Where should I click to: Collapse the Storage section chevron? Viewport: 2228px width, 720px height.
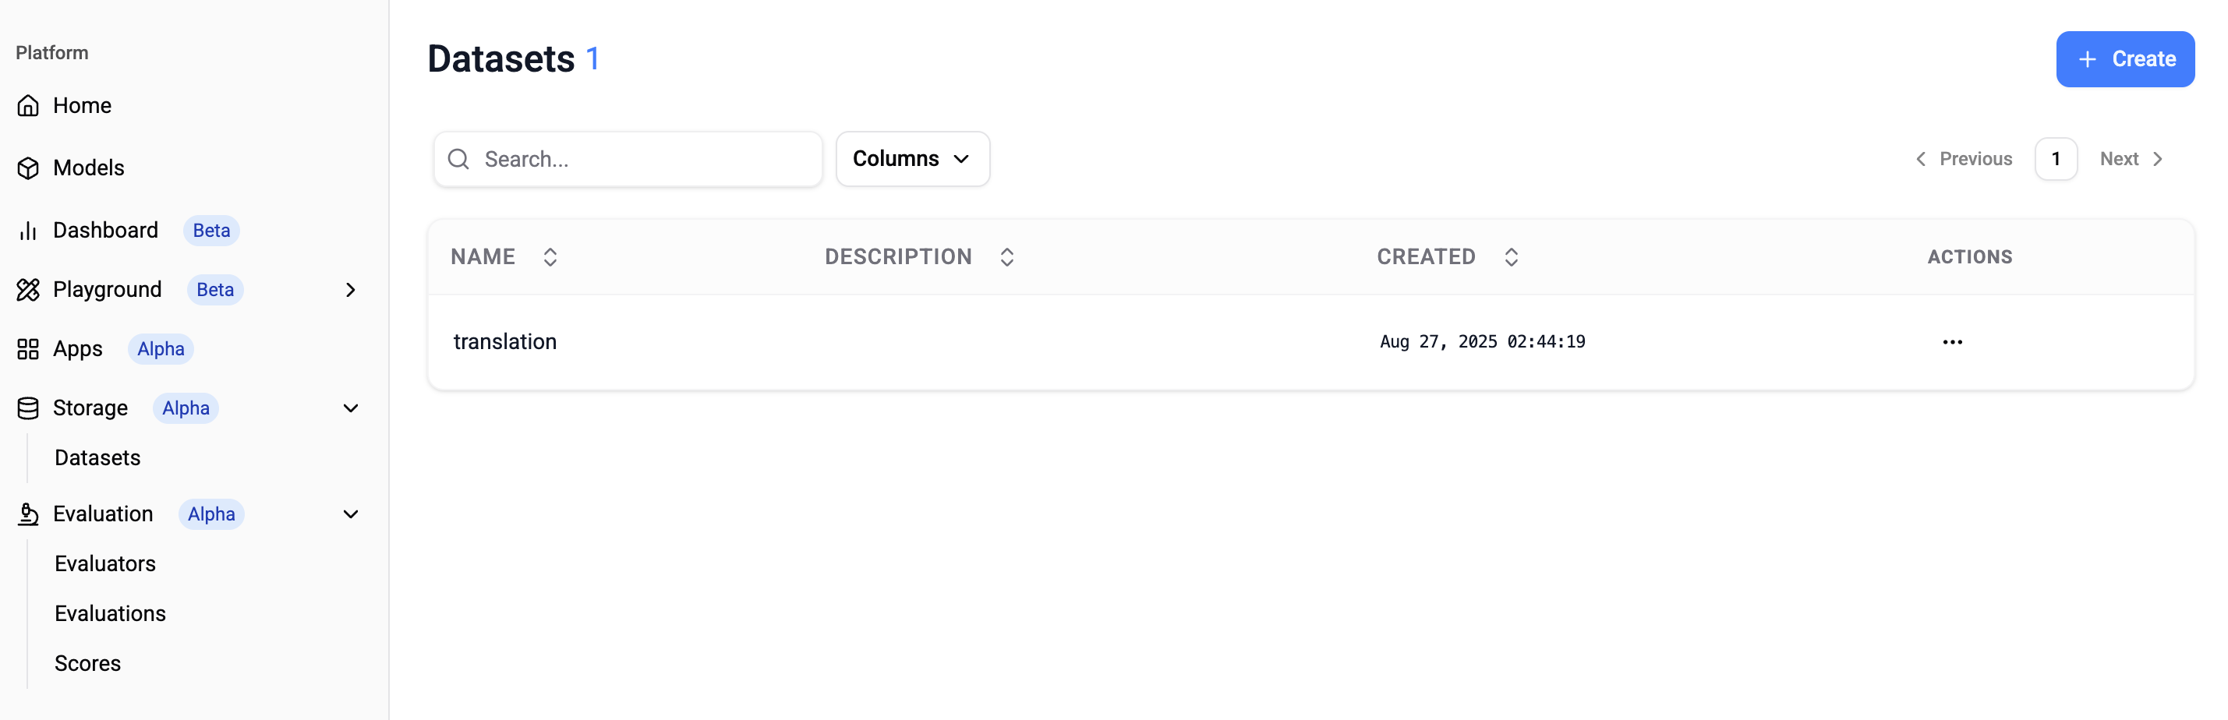tap(350, 408)
